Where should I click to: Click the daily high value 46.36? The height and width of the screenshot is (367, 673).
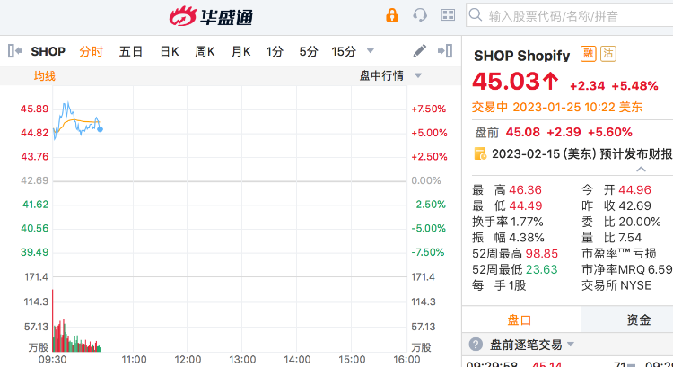(x=525, y=189)
